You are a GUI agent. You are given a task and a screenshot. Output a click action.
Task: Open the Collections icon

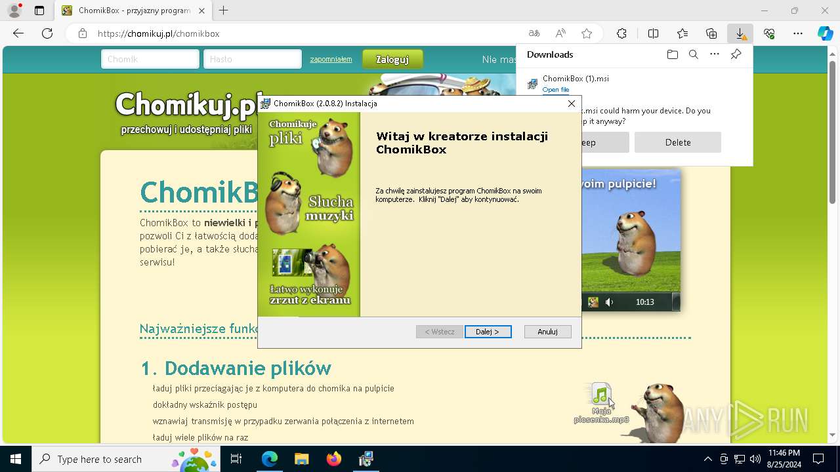click(x=711, y=33)
